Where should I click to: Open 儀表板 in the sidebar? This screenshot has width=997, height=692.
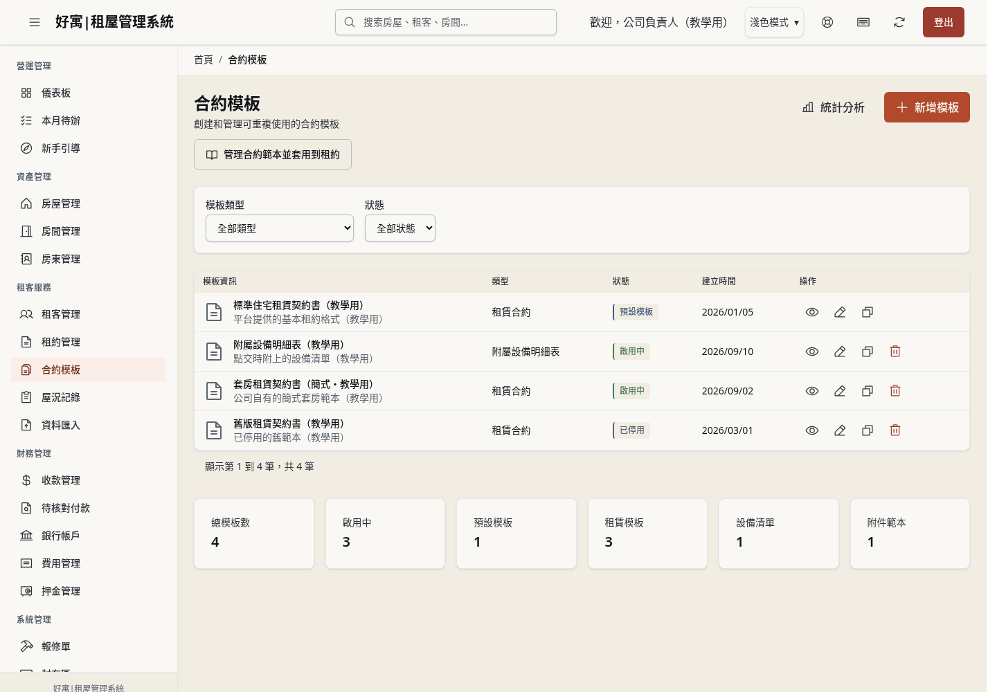pos(89,93)
